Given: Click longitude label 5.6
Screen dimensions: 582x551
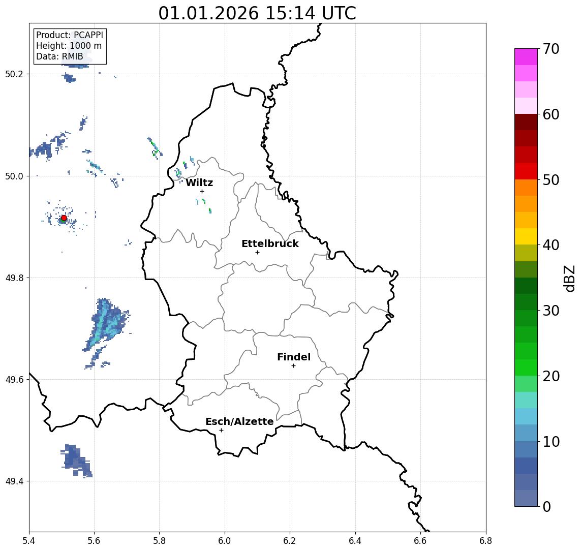Looking at the screenshot, I should tap(94, 541).
